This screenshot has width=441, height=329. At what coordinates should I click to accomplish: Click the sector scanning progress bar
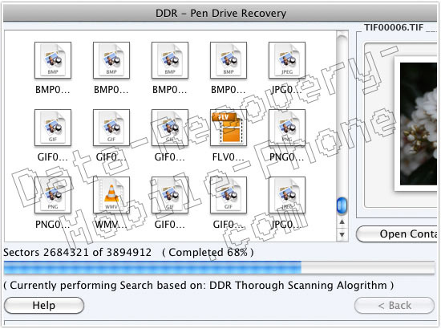tap(219, 267)
